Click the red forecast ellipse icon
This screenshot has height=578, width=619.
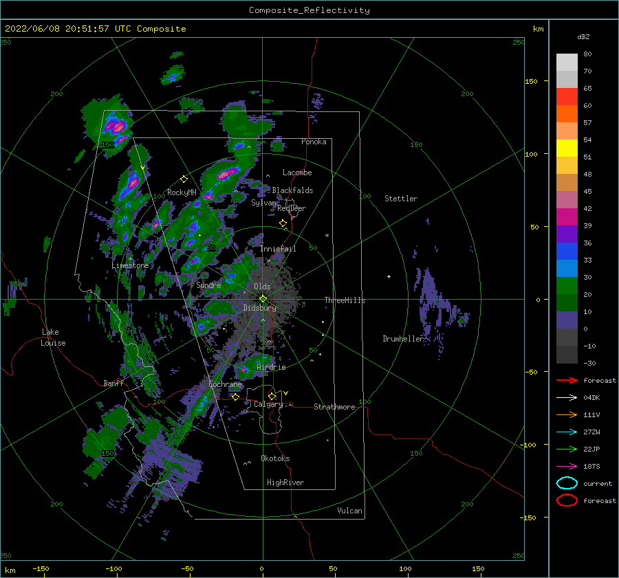pos(567,500)
